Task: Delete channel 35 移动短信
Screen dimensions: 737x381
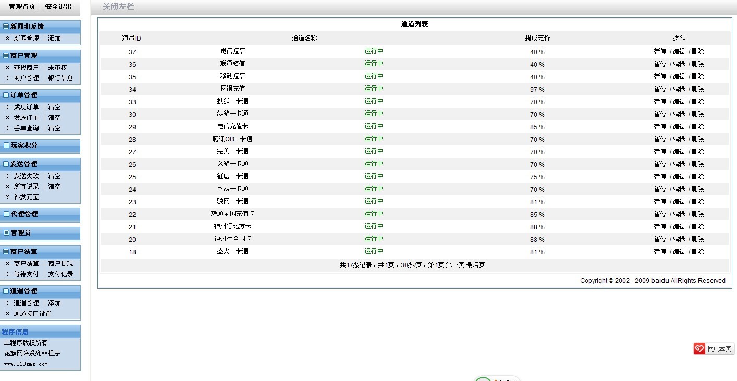Action: (697, 77)
